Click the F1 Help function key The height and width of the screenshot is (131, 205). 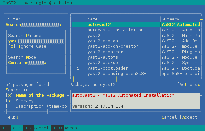pyautogui.click(x=11, y=128)
